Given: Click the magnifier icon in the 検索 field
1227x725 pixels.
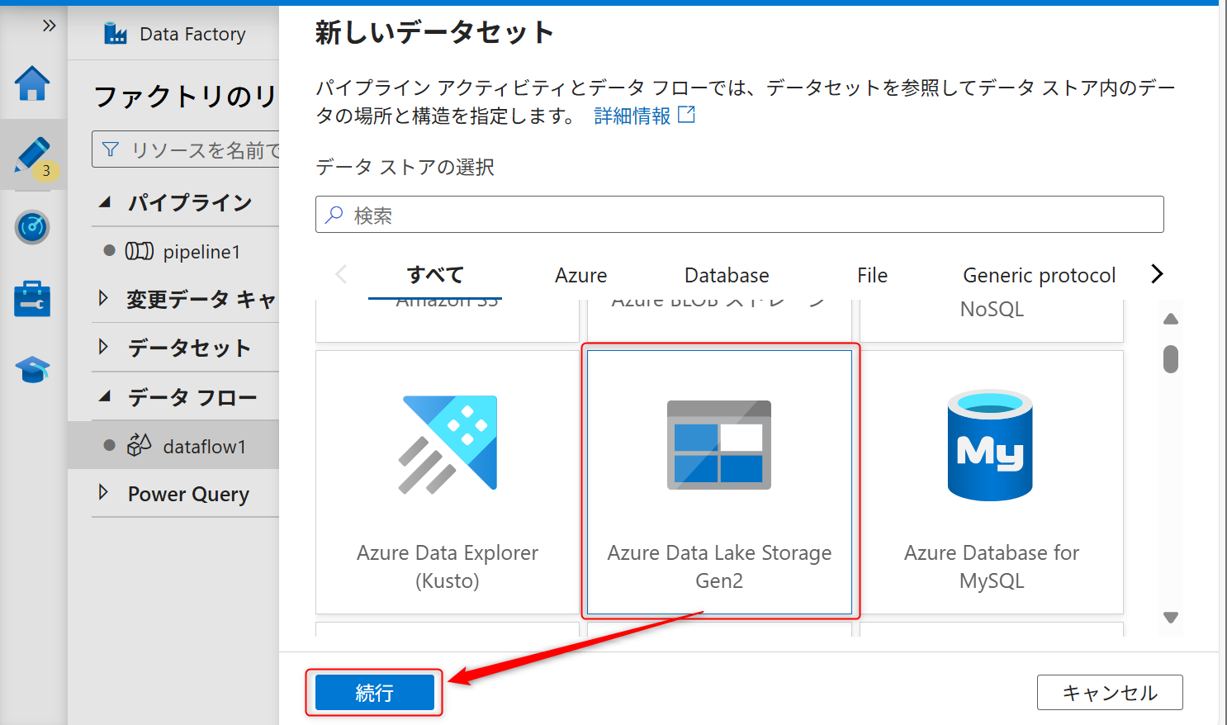Looking at the screenshot, I should click(x=333, y=214).
